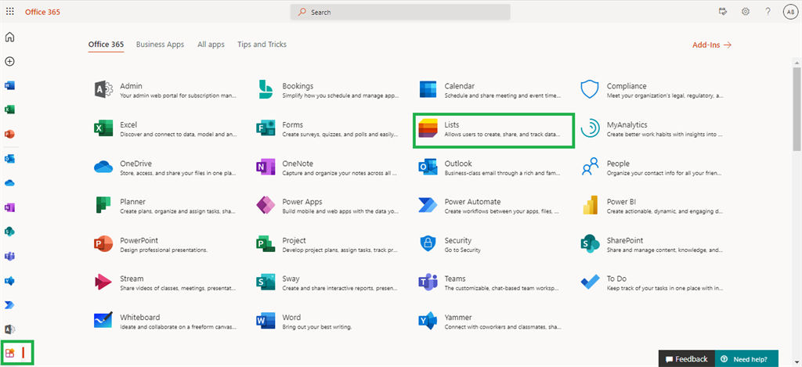The image size is (802, 367).
Task: Open Teams from the left sidebar
Action: coord(9,256)
